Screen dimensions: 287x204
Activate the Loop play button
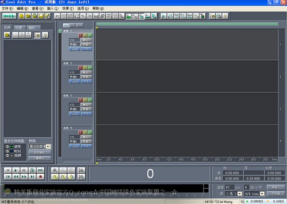pos(40,171)
